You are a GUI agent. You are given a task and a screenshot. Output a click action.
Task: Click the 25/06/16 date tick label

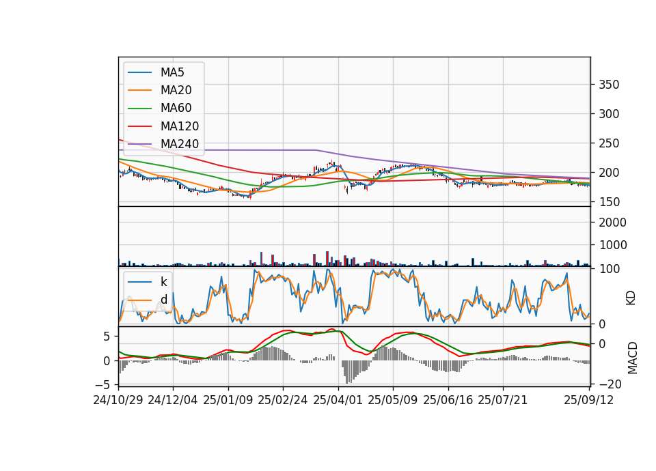tap(448, 400)
